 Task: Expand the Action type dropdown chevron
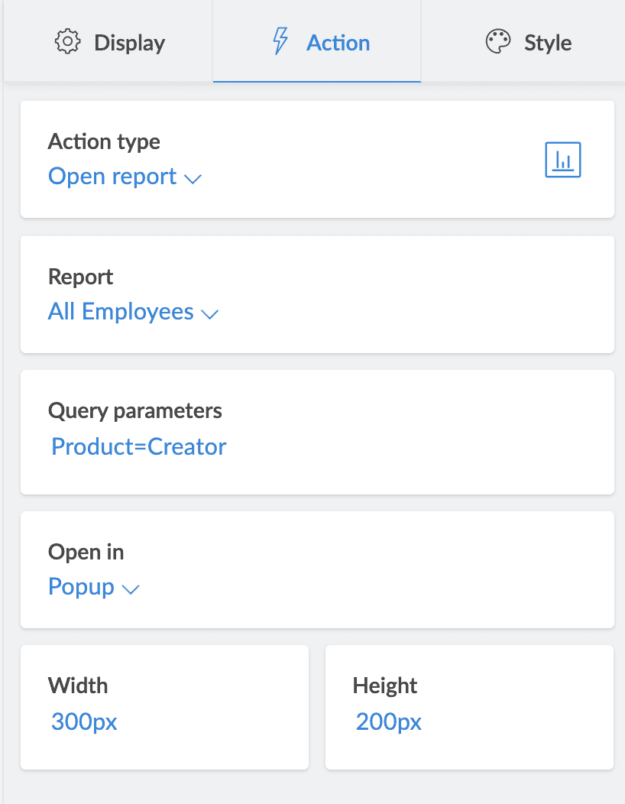(193, 179)
